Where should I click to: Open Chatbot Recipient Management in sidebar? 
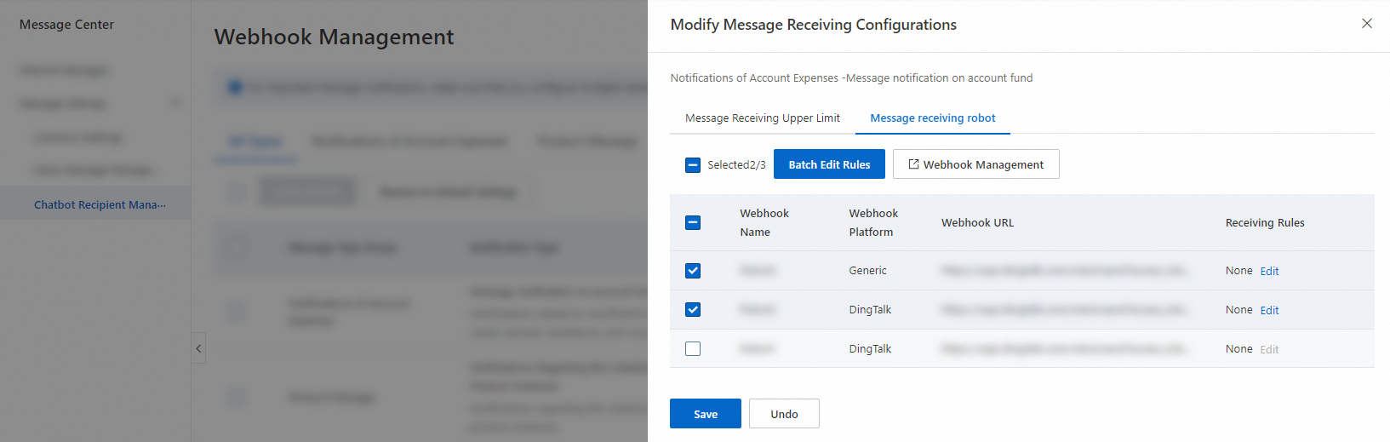pos(100,204)
